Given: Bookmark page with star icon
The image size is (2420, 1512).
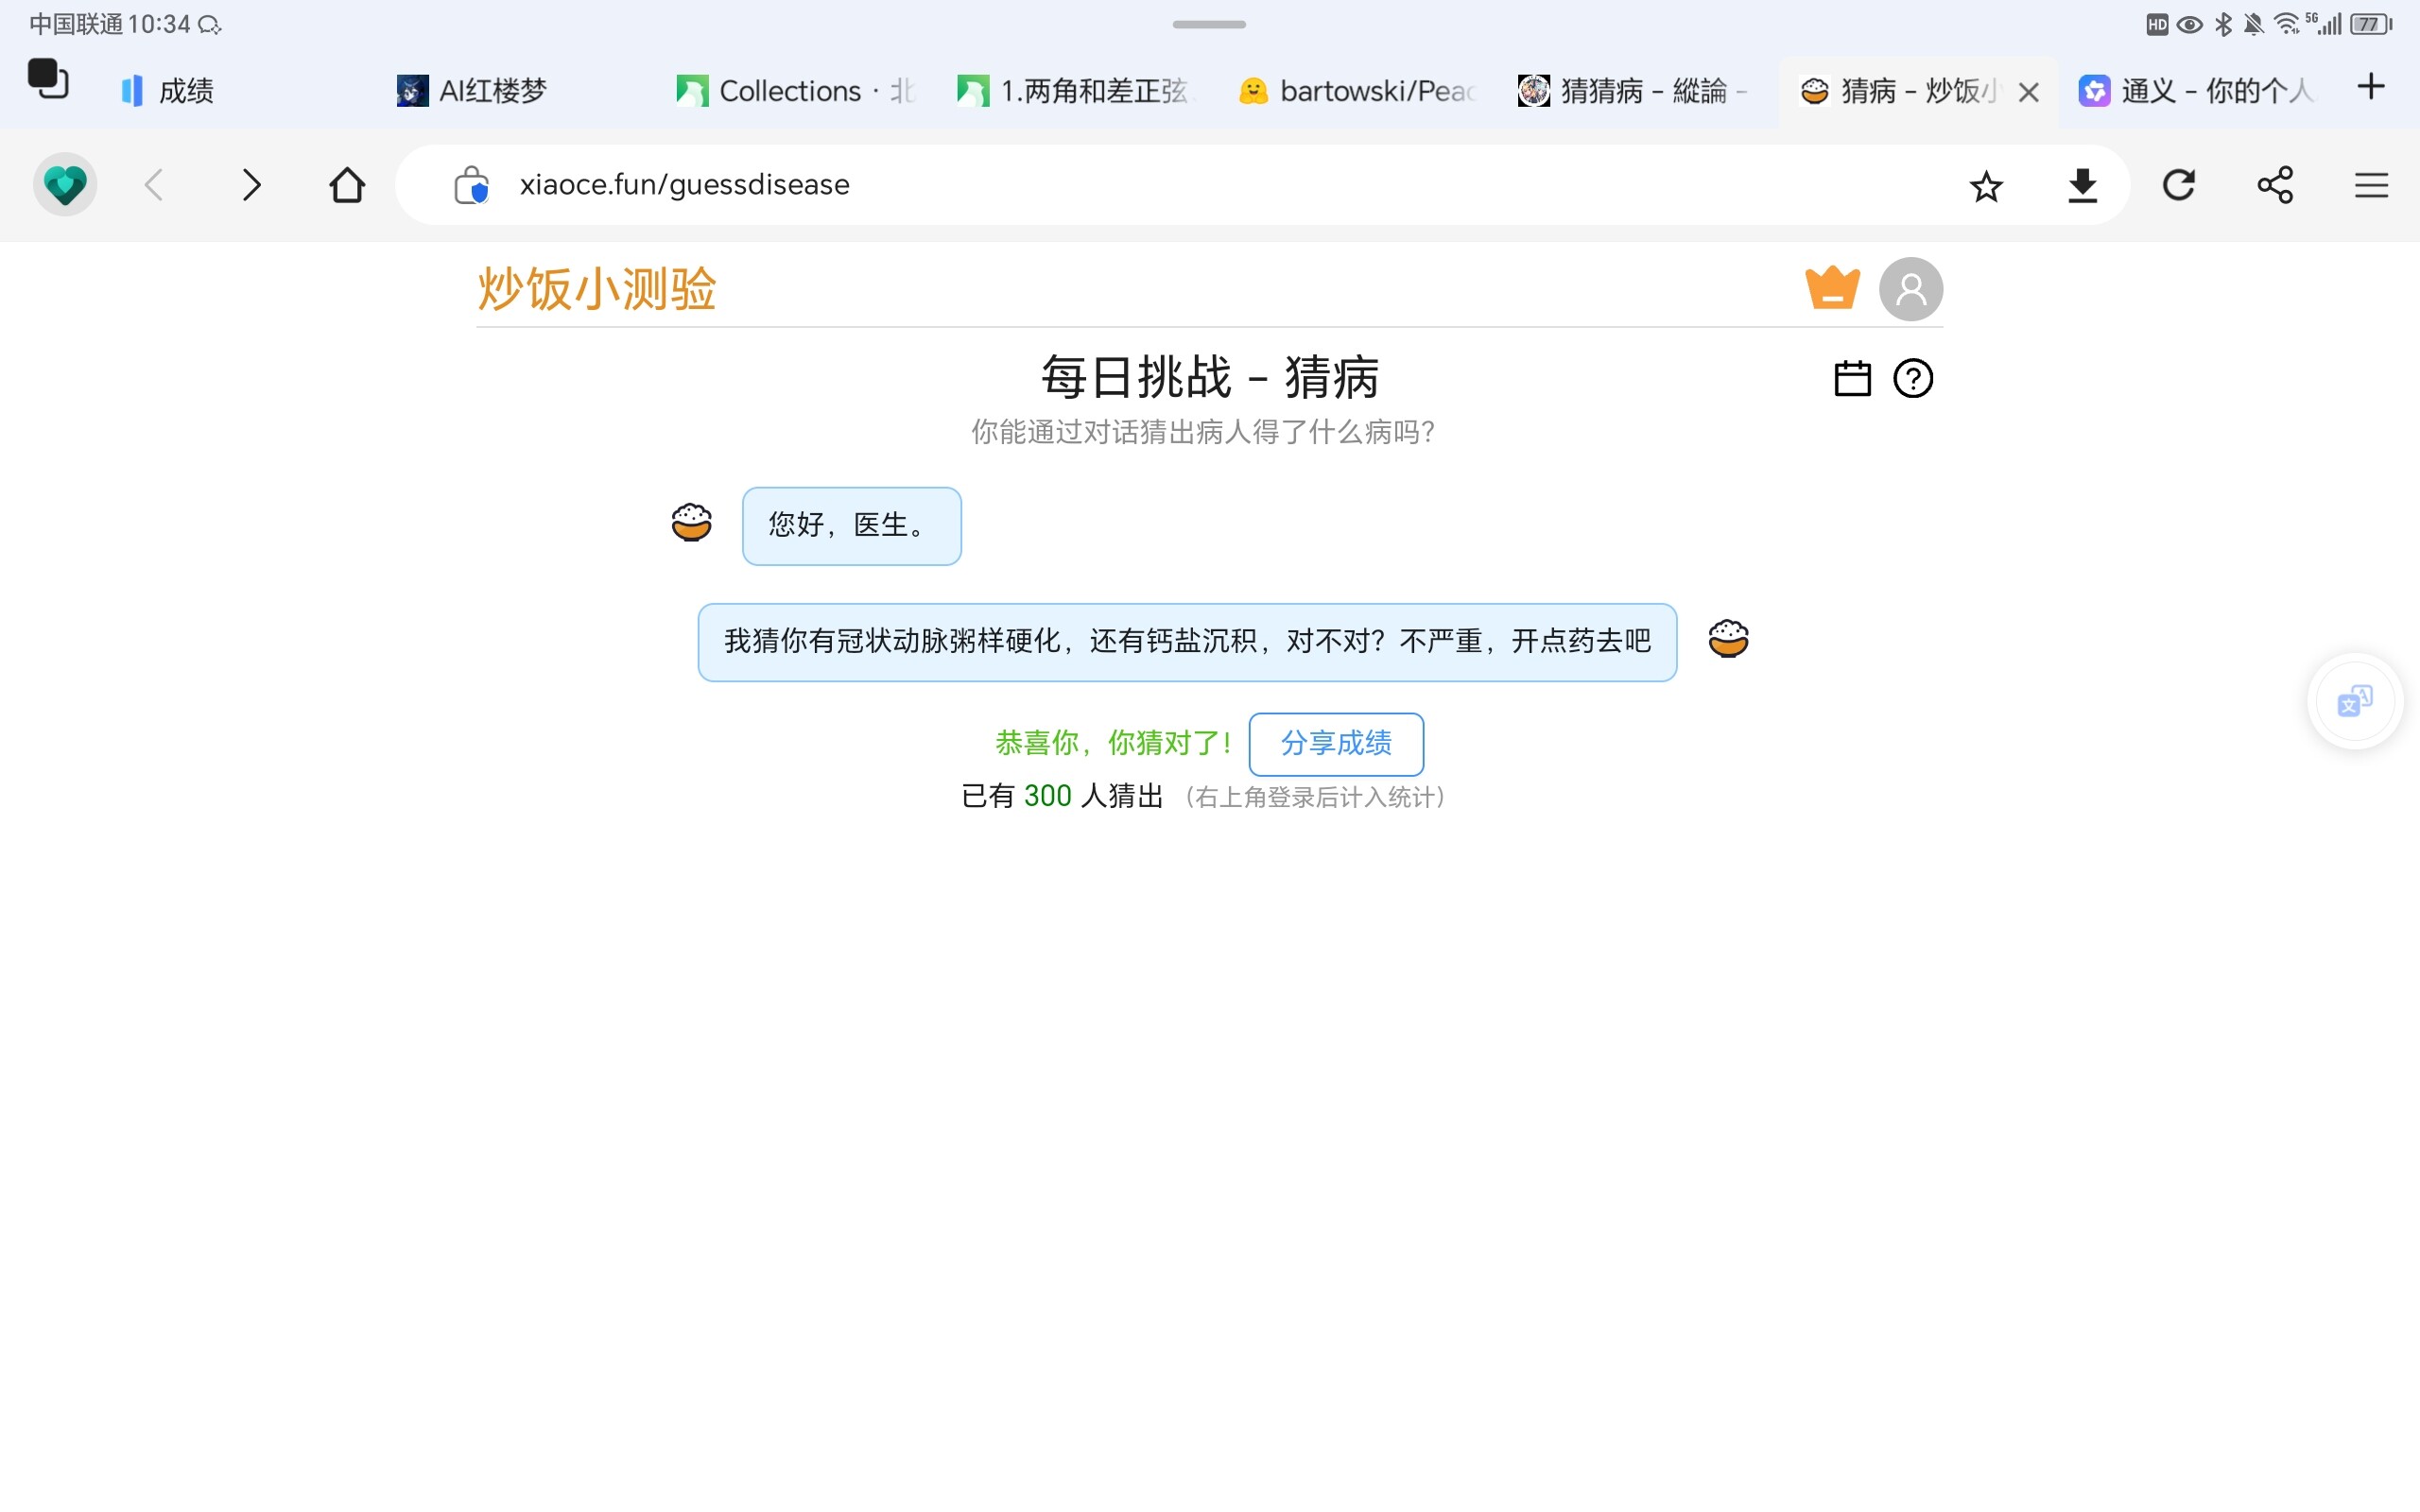Looking at the screenshot, I should [1985, 186].
